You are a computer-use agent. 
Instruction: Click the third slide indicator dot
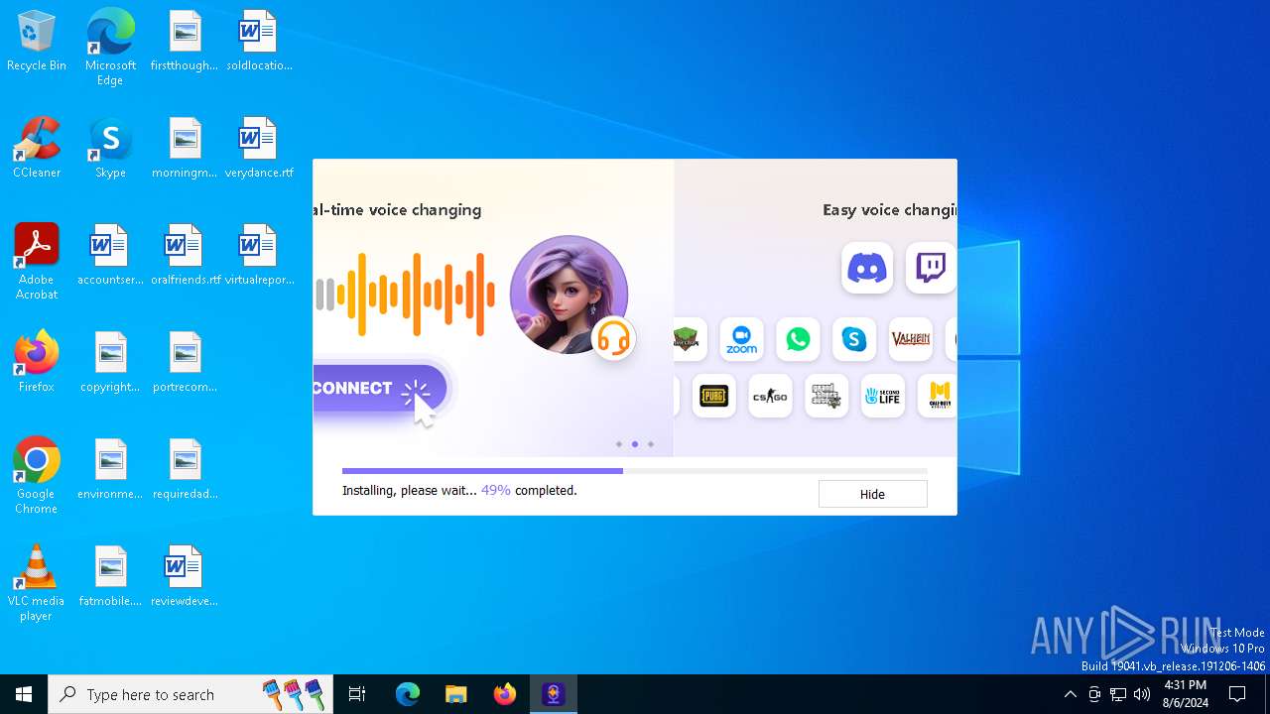tap(651, 444)
